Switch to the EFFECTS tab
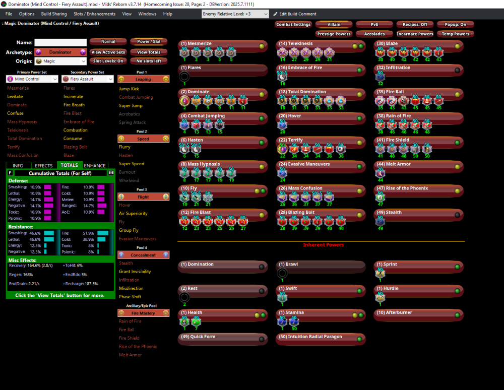 click(43, 165)
